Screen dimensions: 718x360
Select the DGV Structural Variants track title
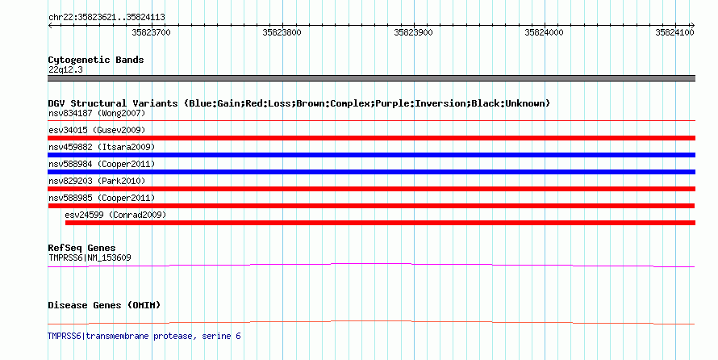[x=299, y=103]
